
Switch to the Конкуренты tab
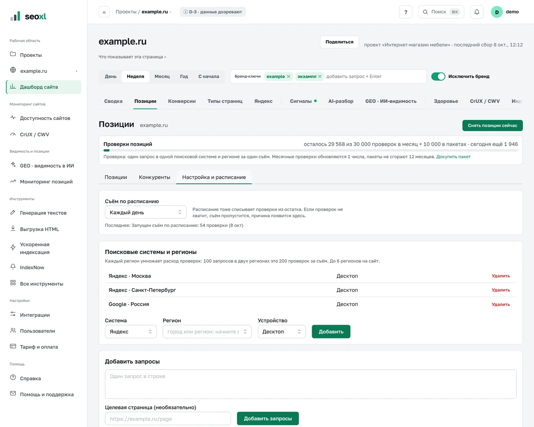point(154,177)
